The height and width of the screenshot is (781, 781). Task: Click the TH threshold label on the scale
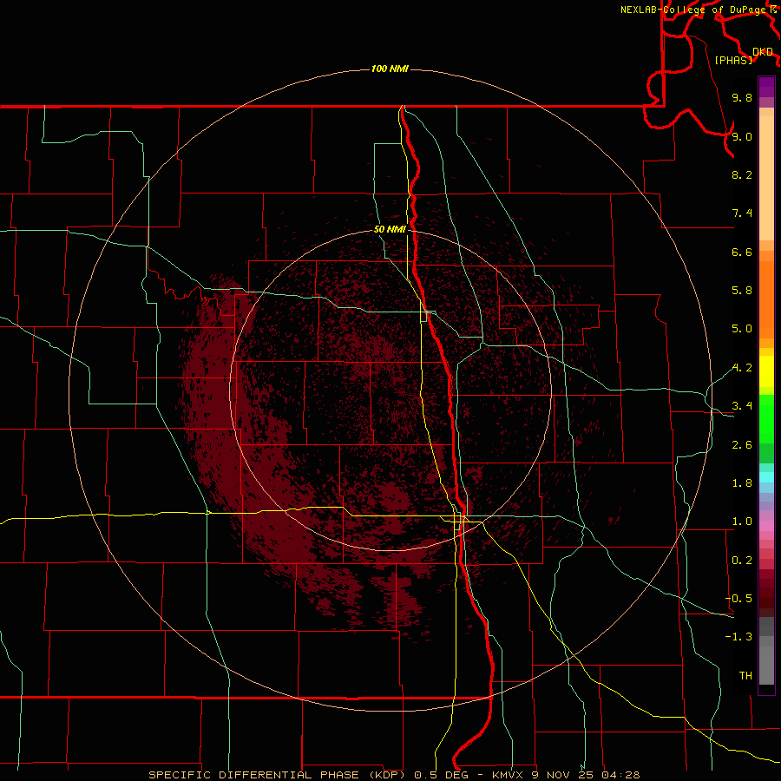(745, 676)
